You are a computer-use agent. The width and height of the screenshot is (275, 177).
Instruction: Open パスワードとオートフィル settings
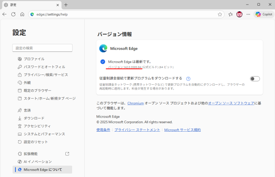(42, 67)
